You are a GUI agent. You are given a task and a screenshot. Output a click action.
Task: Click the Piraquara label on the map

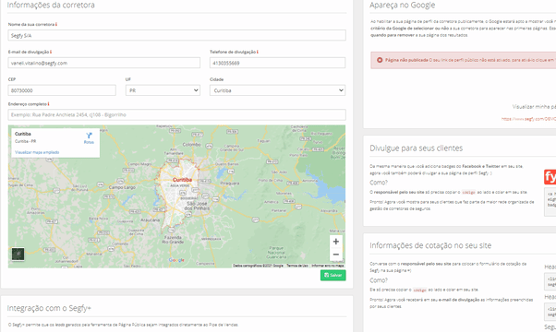click(x=230, y=184)
